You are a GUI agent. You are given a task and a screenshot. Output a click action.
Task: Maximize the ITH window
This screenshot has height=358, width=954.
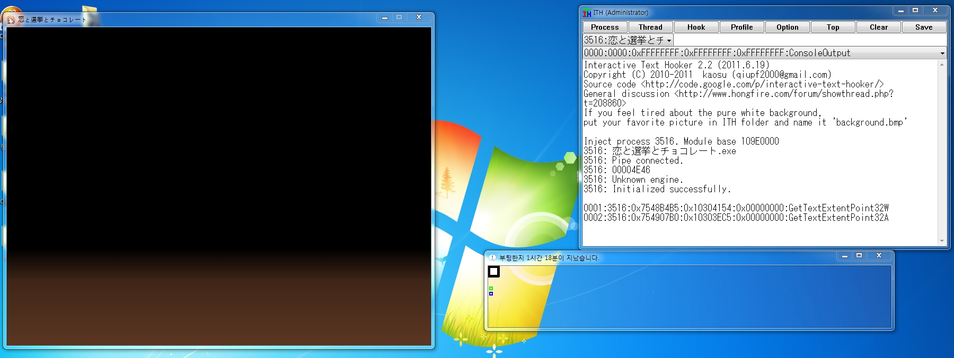point(915,11)
